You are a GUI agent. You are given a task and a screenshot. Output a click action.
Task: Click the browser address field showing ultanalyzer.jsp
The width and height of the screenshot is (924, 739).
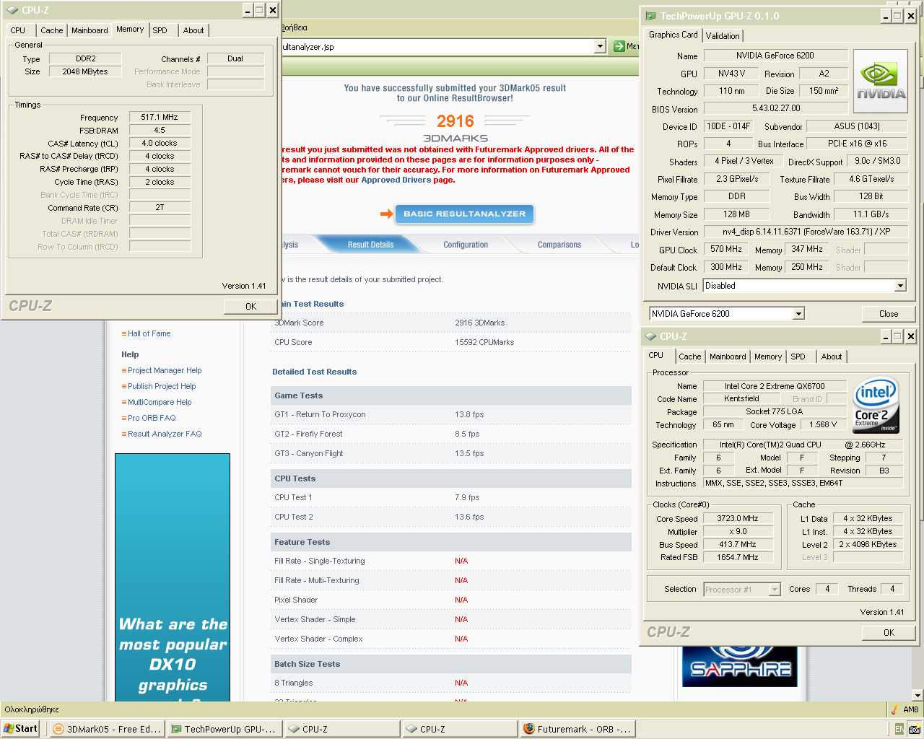(x=437, y=46)
